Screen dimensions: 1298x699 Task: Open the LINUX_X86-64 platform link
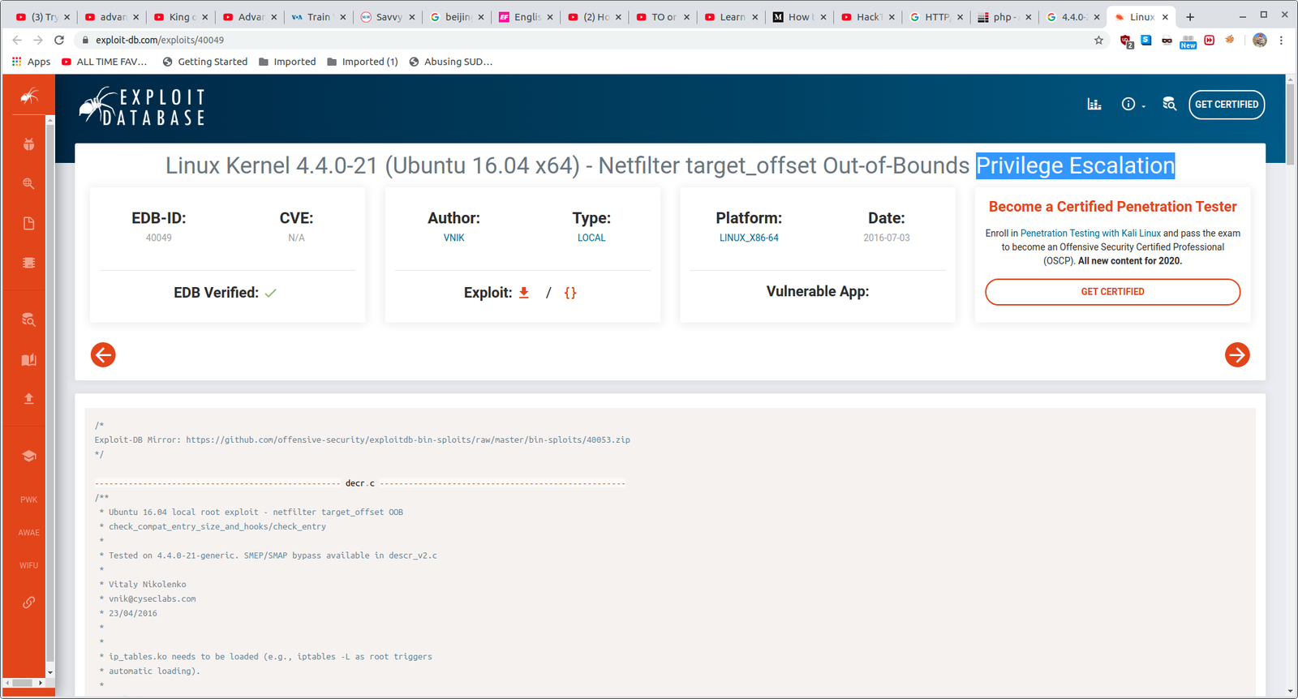tap(749, 238)
